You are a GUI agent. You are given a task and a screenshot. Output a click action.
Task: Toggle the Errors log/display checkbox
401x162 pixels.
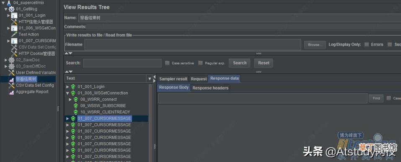pos(367,44)
